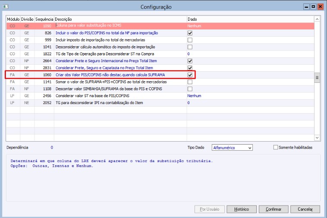Click the Configuração window system icon
327x218 pixels.
point(6,6)
